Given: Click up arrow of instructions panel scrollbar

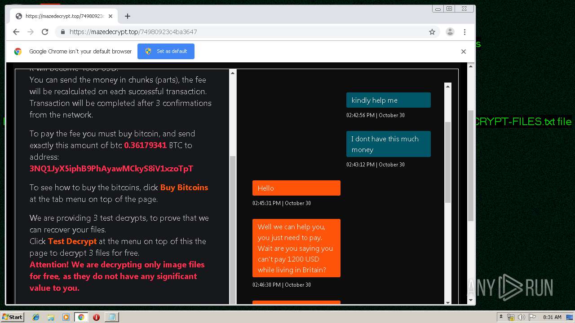Looking at the screenshot, I should pyautogui.click(x=233, y=73).
